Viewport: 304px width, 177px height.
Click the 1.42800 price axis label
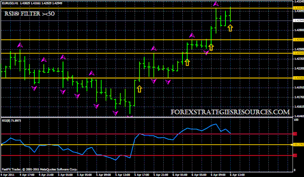click(x=299, y=30)
